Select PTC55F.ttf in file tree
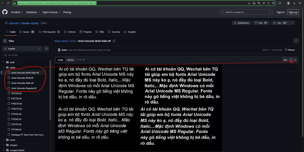Viewport: 304px width, 152px height. 16,94
